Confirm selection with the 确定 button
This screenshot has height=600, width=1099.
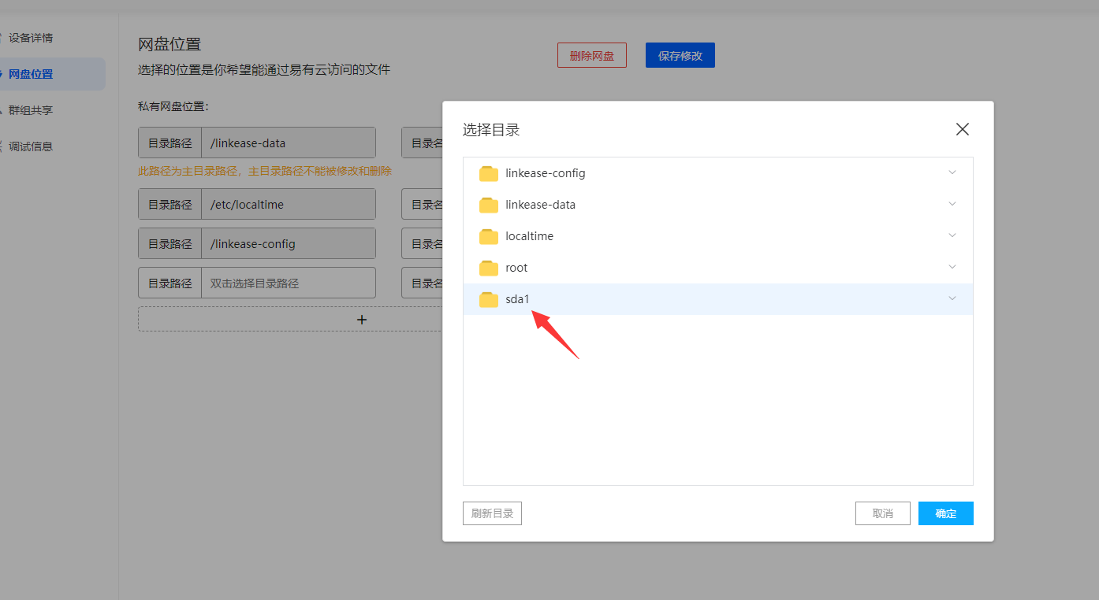tap(945, 513)
